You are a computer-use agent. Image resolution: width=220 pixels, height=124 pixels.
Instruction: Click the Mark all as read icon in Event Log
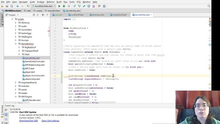click(x=6, y=115)
